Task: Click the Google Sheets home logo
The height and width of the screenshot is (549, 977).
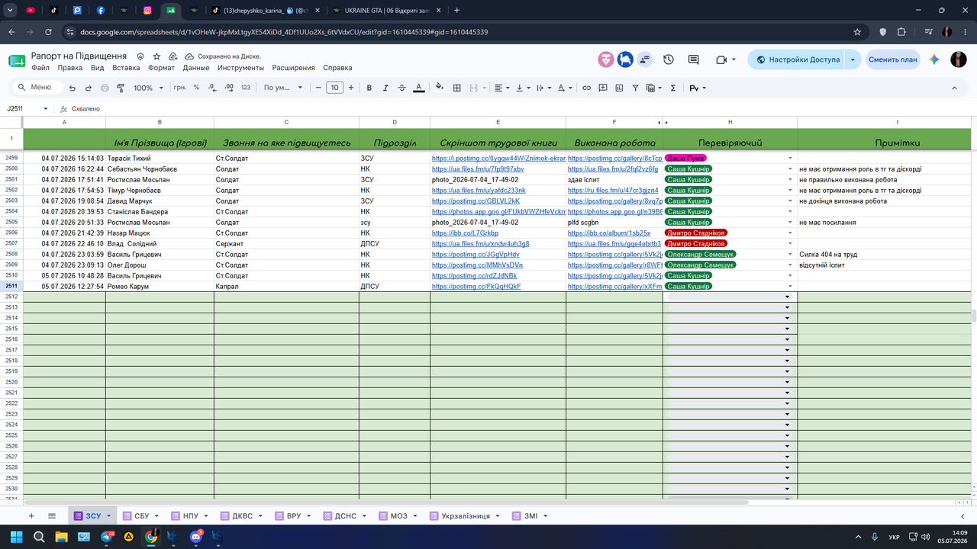Action: [x=17, y=61]
